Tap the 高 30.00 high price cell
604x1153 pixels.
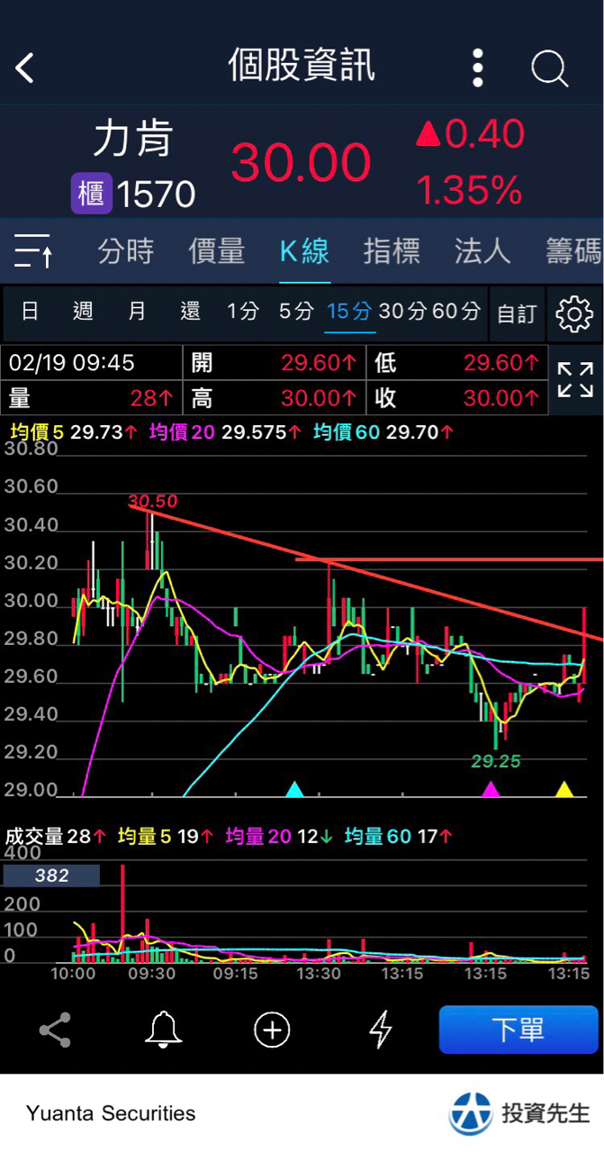[274, 397]
